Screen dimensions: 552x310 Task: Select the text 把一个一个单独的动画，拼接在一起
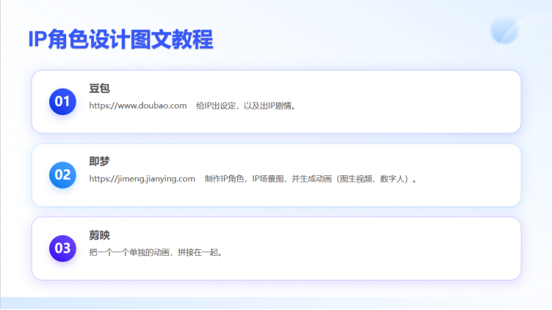pos(155,253)
